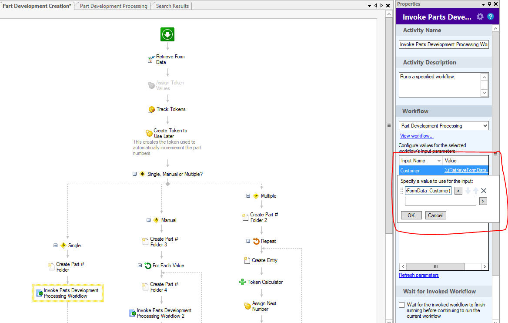
Task: Click the Activity Name text field
Action: tap(444, 44)
